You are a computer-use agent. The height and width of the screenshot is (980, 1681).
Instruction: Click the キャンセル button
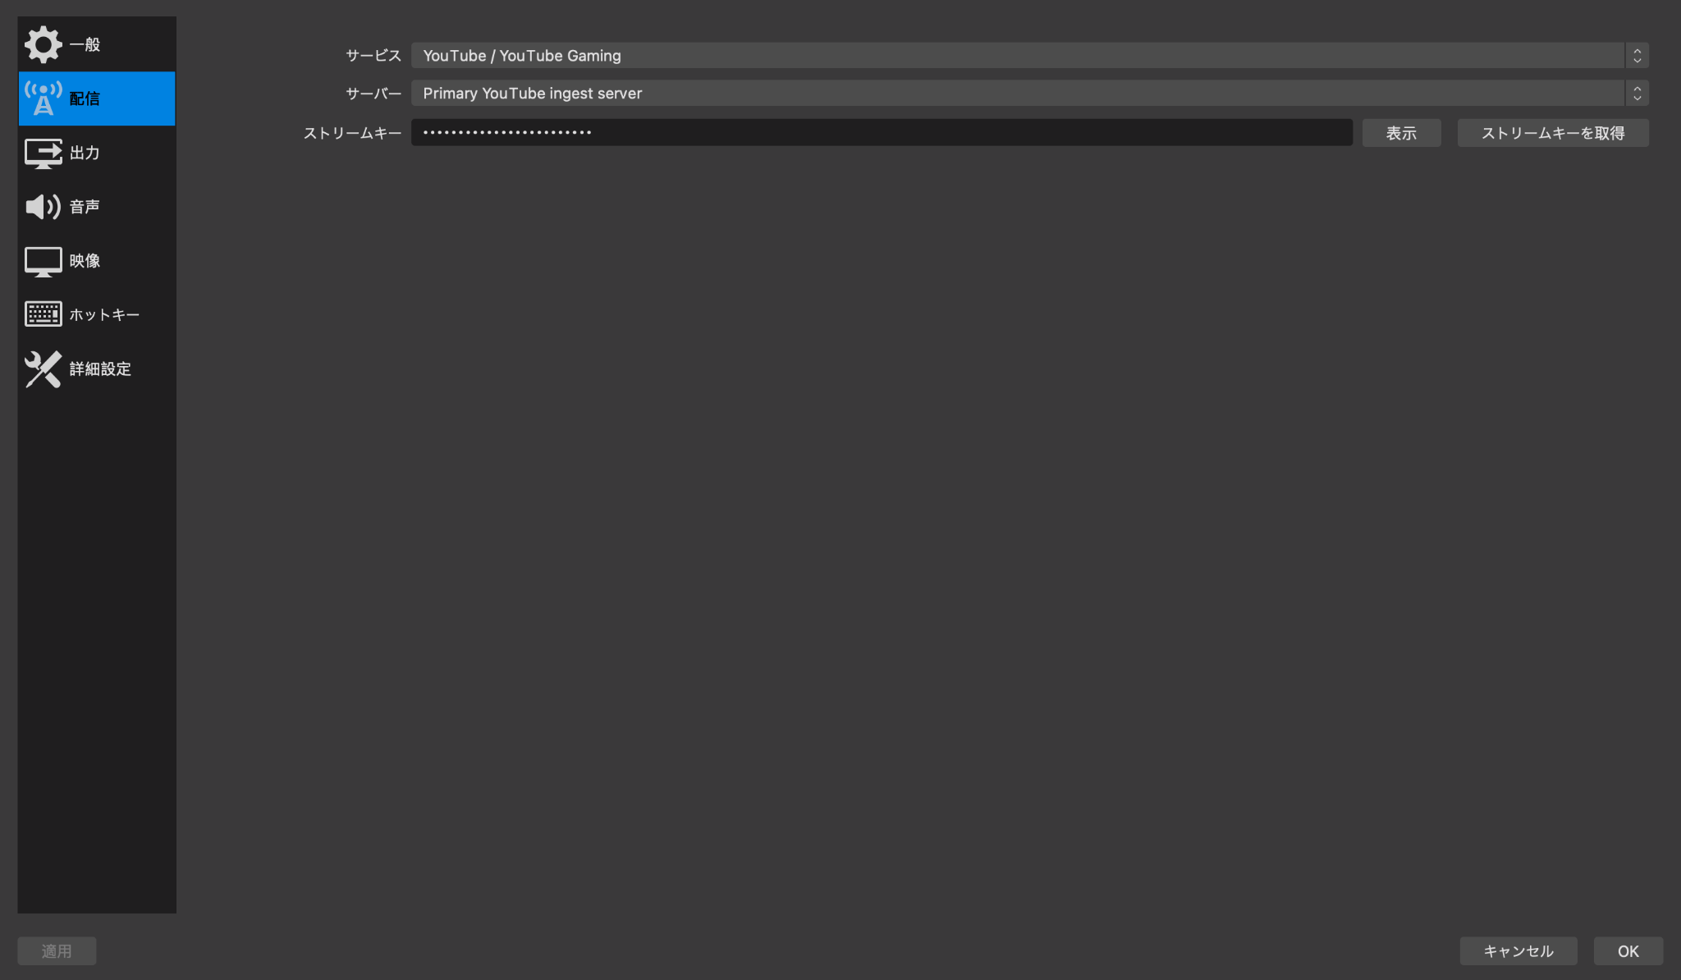(1518, 951)
